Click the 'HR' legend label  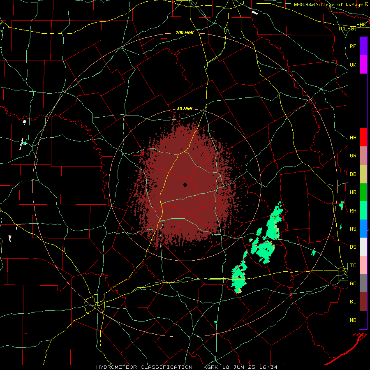(353, 192)
